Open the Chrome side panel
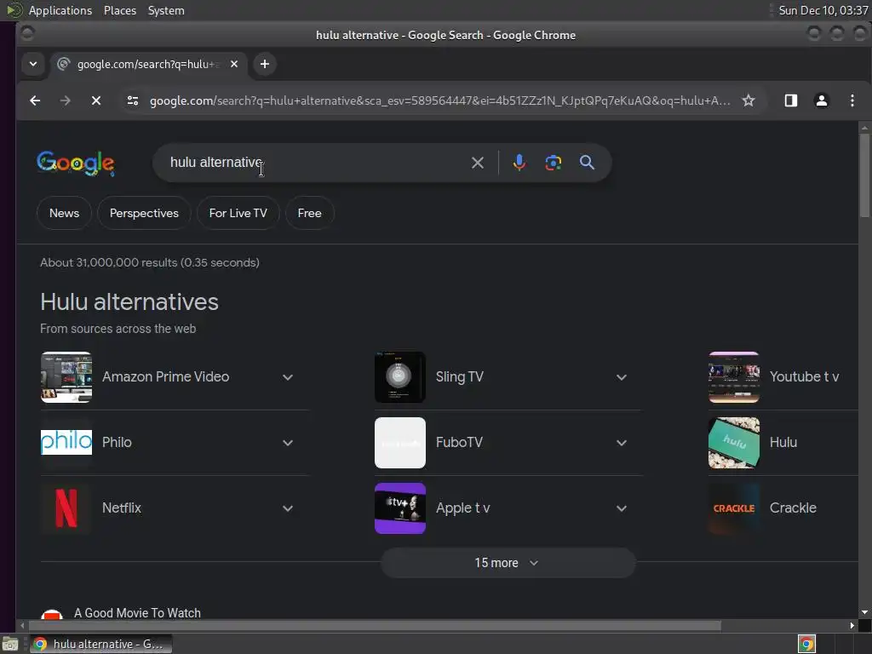872x654 pixels. (x=791, y=100)
